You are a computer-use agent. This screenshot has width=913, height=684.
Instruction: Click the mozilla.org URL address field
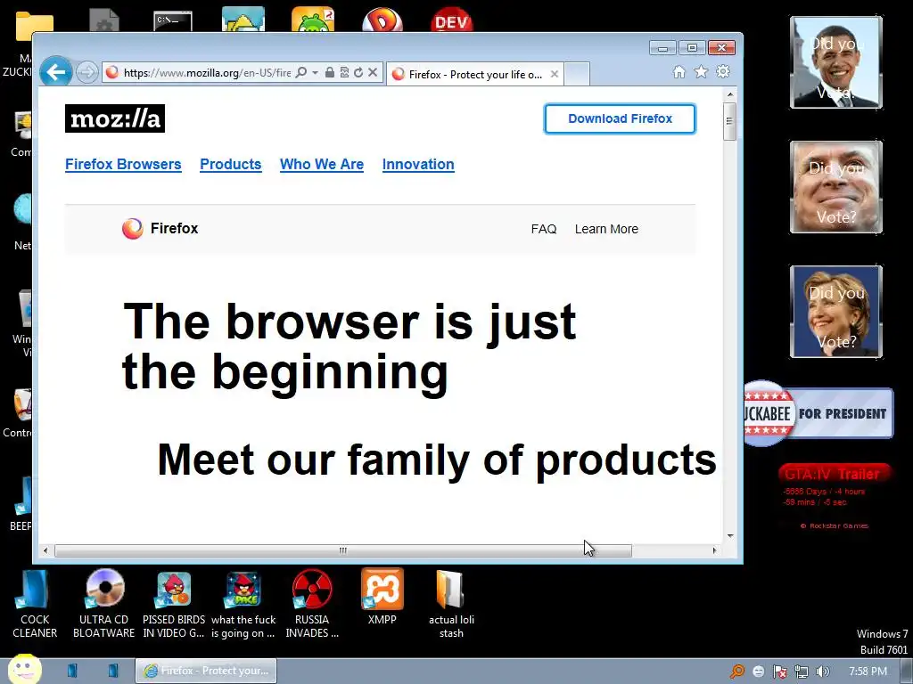click(x=207, y=73)
